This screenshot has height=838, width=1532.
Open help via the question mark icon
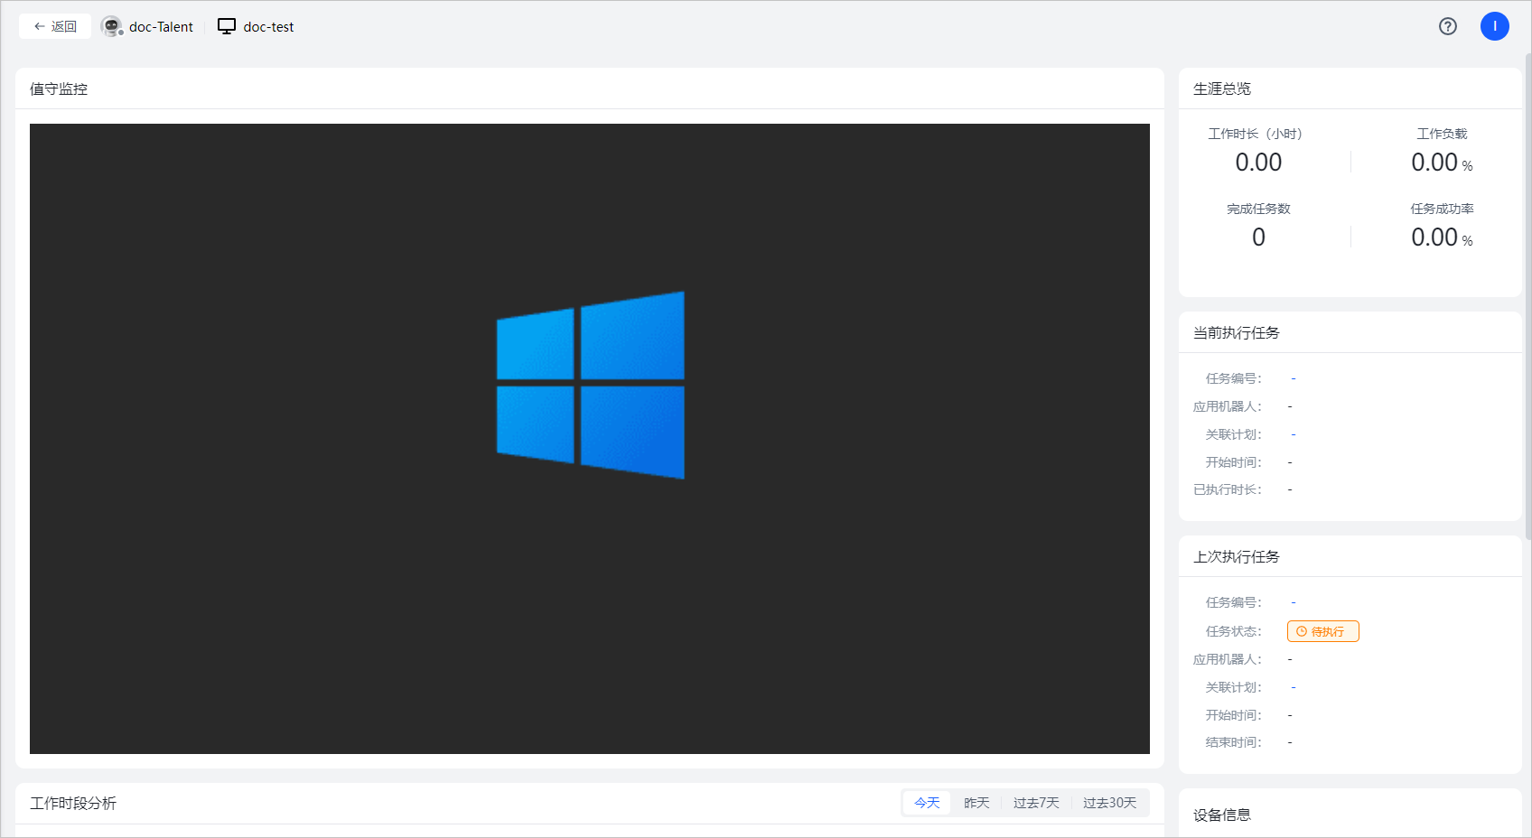[x=1447, y=26]
